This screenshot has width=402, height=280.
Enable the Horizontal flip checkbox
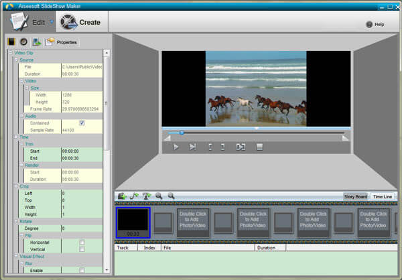pos(82,242)
